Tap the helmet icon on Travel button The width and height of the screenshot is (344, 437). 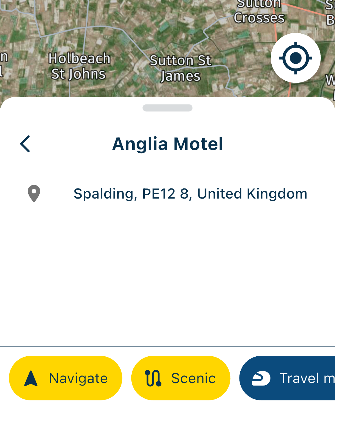click(x=261, y=378)
